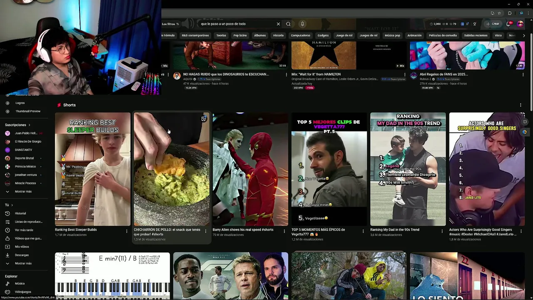
Task: Open the Suscripciones section chevron
Action: click(x=29, y=125)
